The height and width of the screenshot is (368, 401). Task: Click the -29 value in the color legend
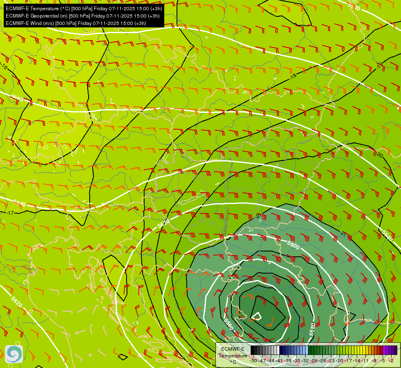coord(314,361)
